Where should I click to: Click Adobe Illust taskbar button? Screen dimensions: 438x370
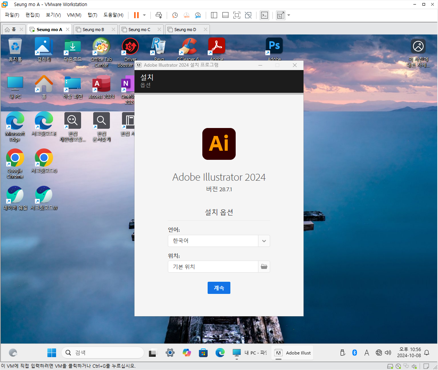tap(292, 353)
